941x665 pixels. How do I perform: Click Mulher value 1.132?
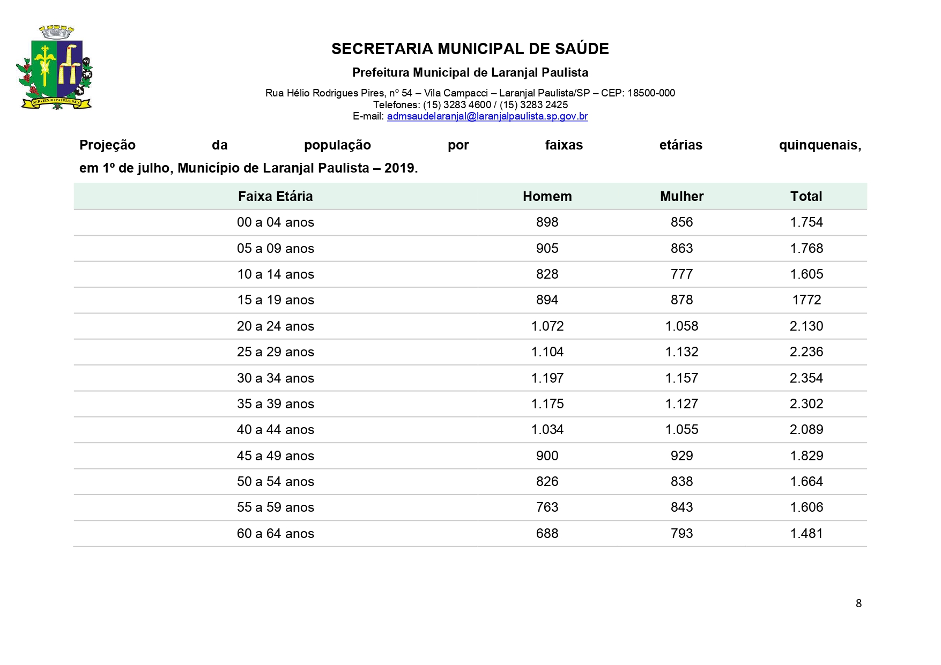click(x=682, y=352)
